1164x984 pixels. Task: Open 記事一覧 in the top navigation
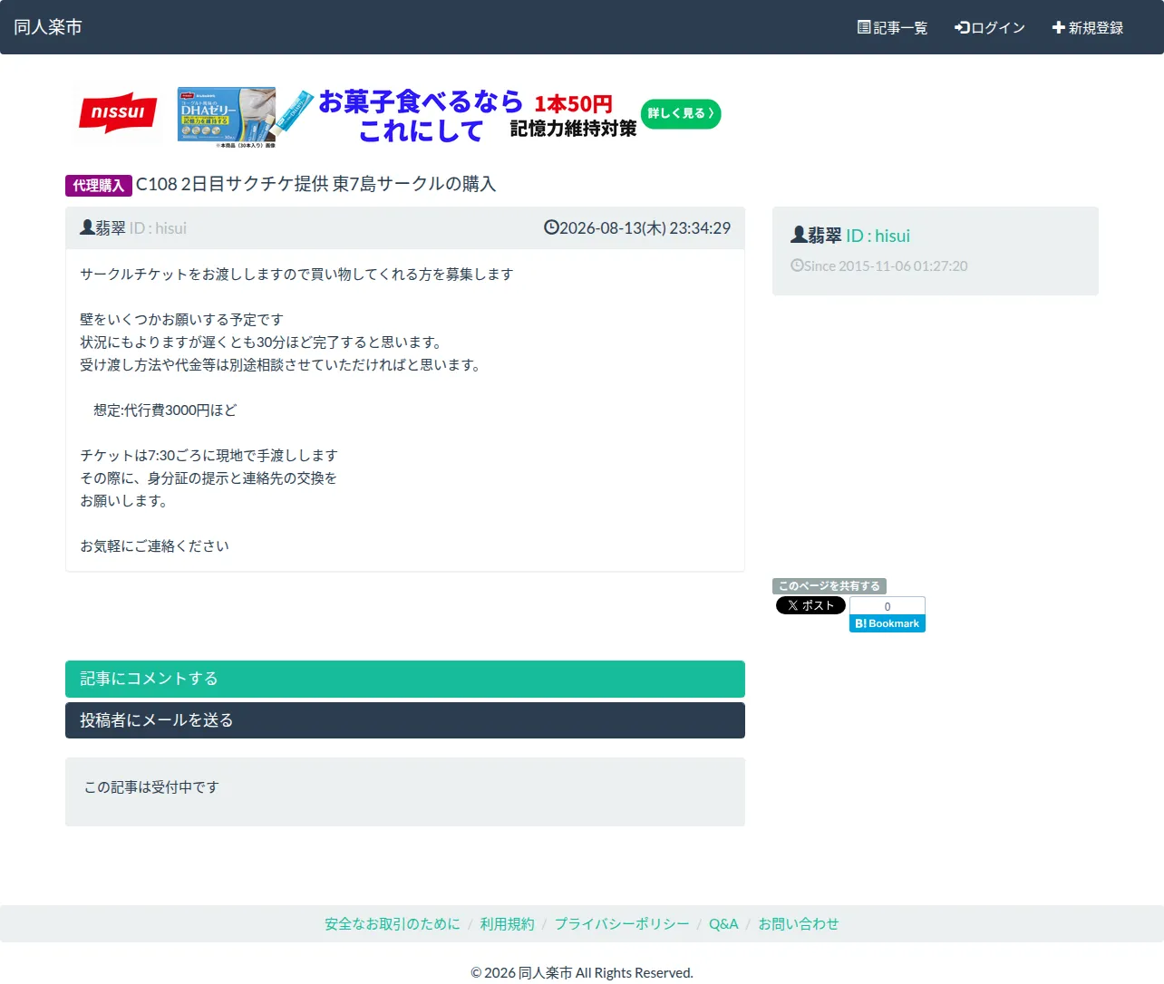point(893,27)
